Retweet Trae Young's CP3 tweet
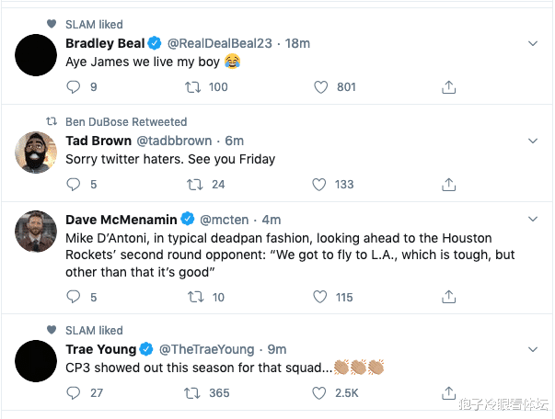 coord(193,393)
